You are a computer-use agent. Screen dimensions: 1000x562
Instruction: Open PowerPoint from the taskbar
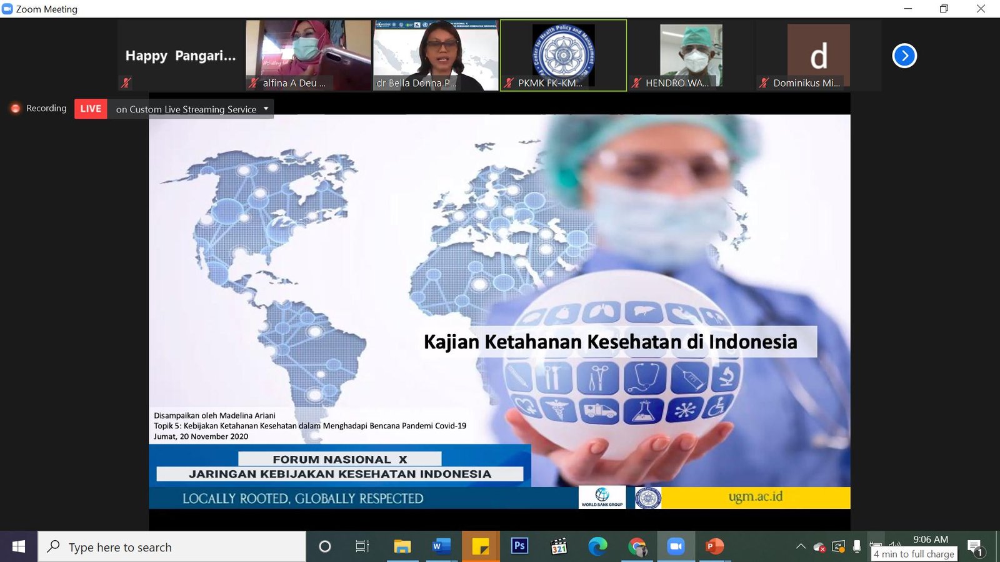tap(714, 546)
